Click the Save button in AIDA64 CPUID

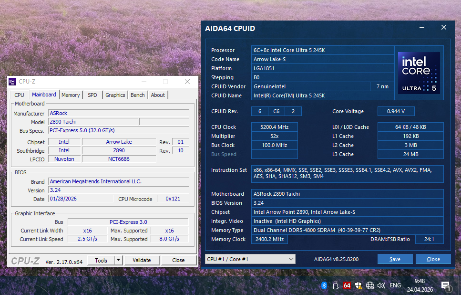[x=395, y=259]
